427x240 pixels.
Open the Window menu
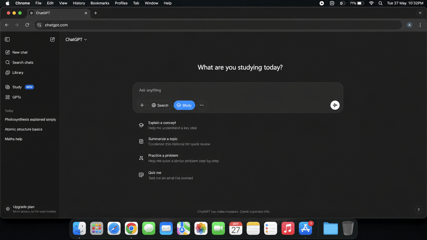[x=152, y=3]
